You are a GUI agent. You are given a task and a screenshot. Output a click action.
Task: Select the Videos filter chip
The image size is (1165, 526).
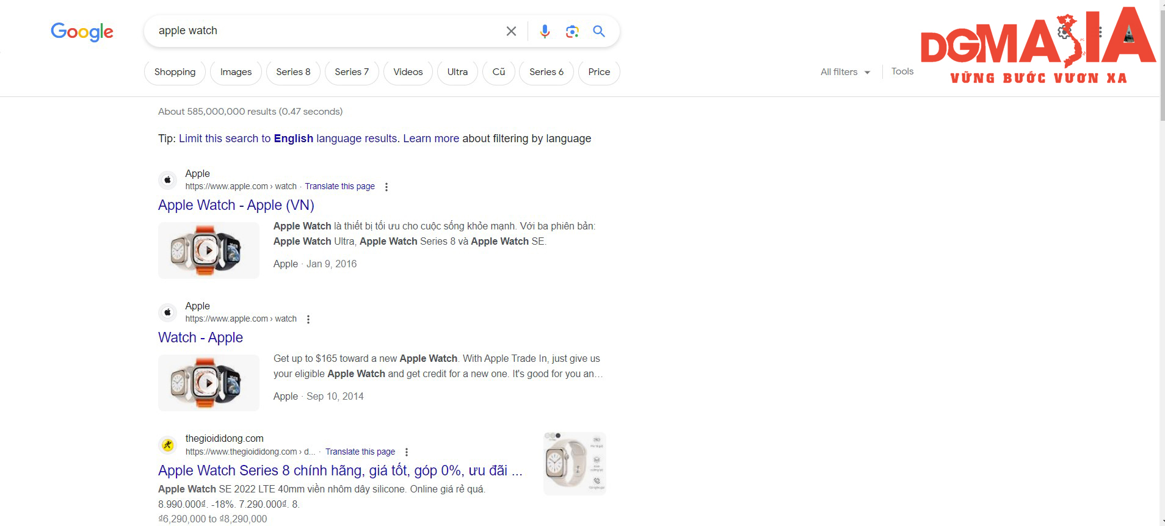[x=408, y=72]
